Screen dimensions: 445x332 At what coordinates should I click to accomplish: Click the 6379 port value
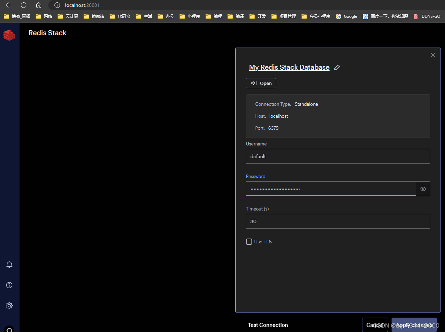coord(273,128)
